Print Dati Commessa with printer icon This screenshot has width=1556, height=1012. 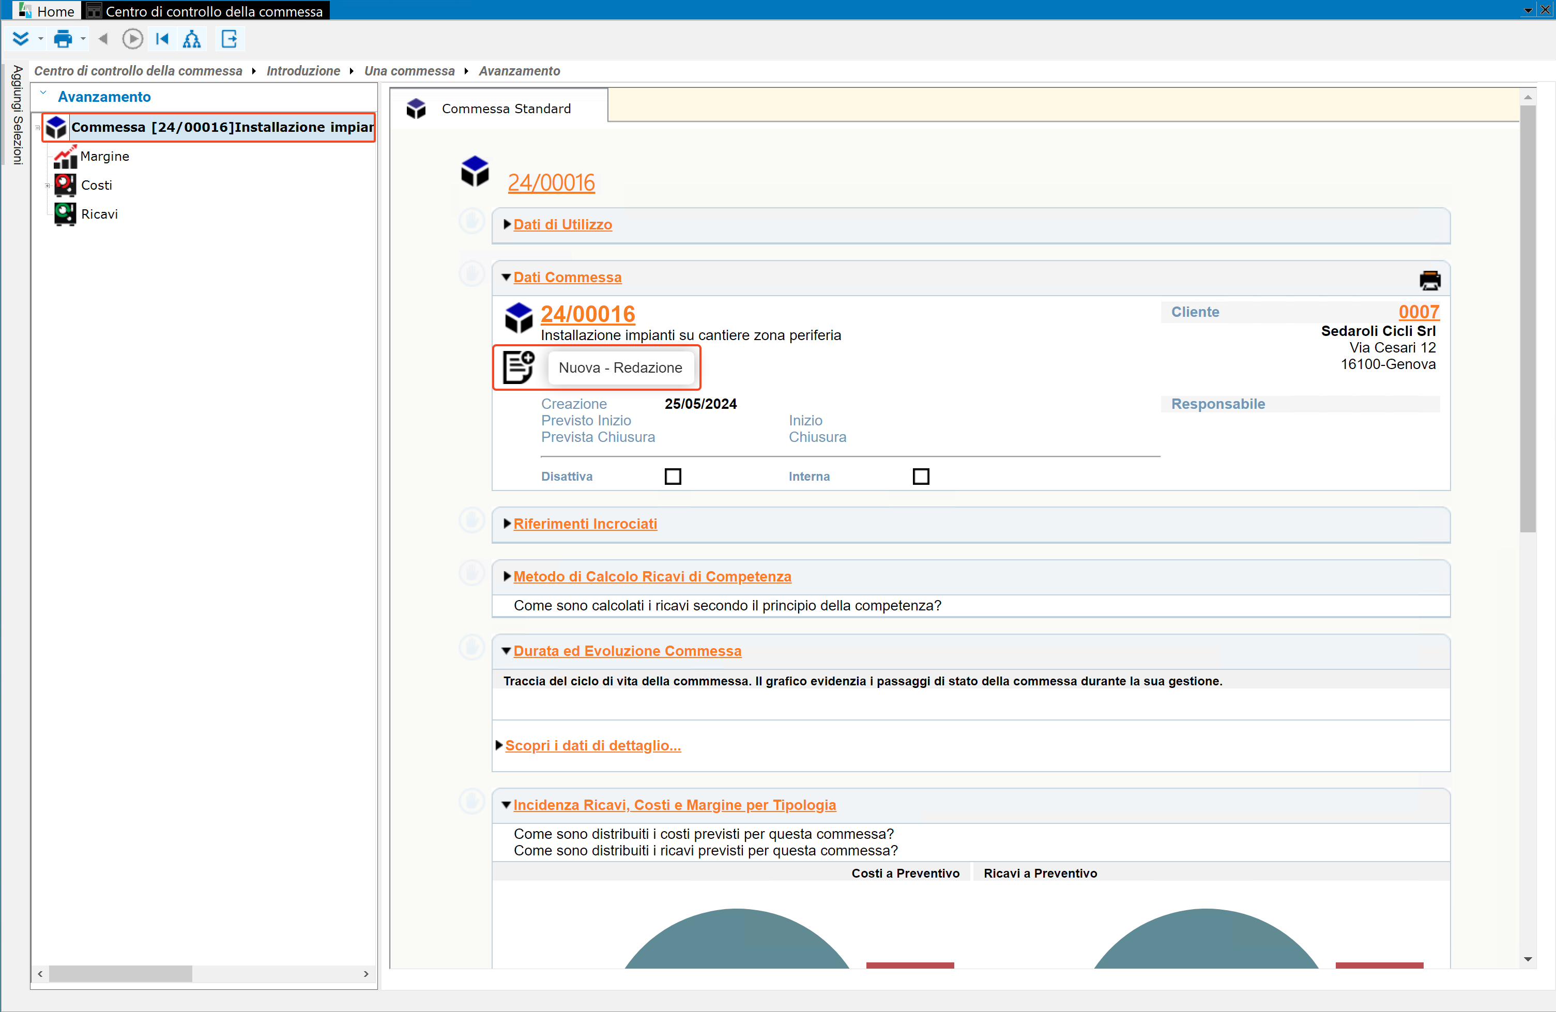coord(1430,281)
